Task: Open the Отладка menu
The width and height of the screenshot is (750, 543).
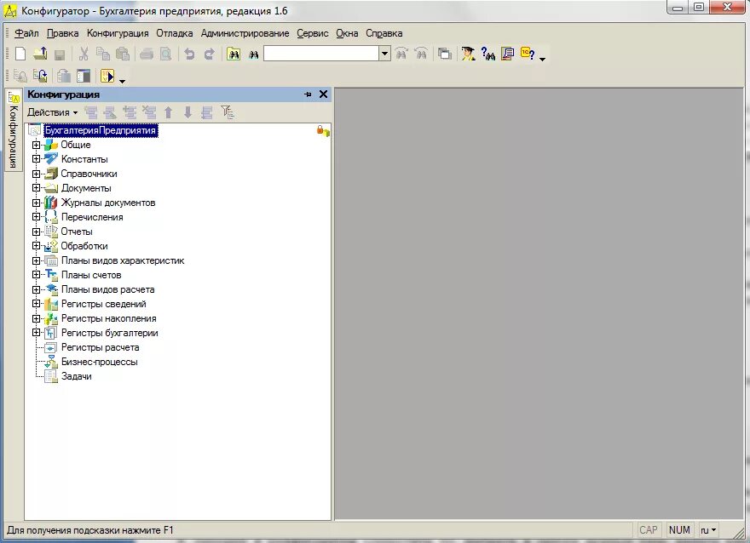Action: tap(175, 33)
